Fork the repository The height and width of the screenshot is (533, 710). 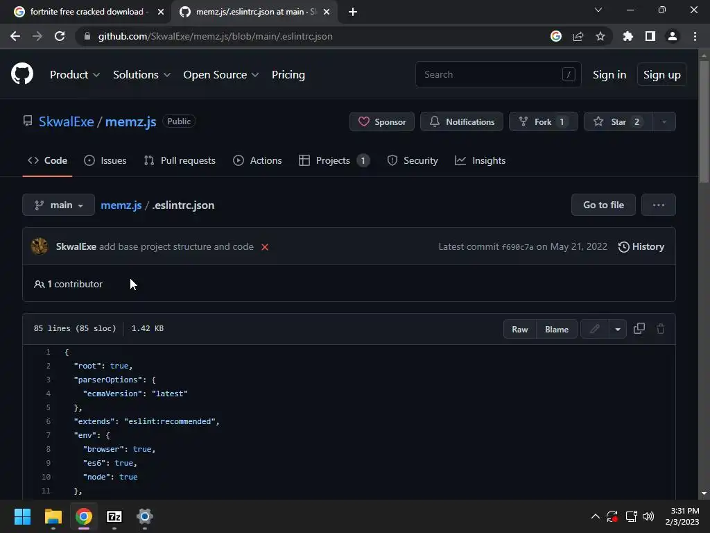click(x=544, y=121)
